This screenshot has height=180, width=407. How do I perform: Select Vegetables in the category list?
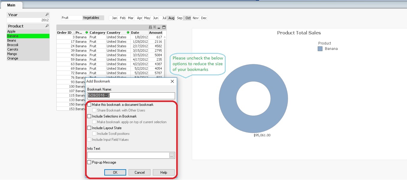[93, 18]
